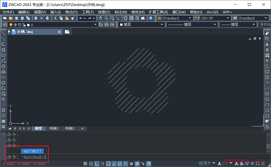Choose the -HATCHEDIT autocomplete suggestion
The height and width of the screenshot is (167, 271).
pos(32,151)
